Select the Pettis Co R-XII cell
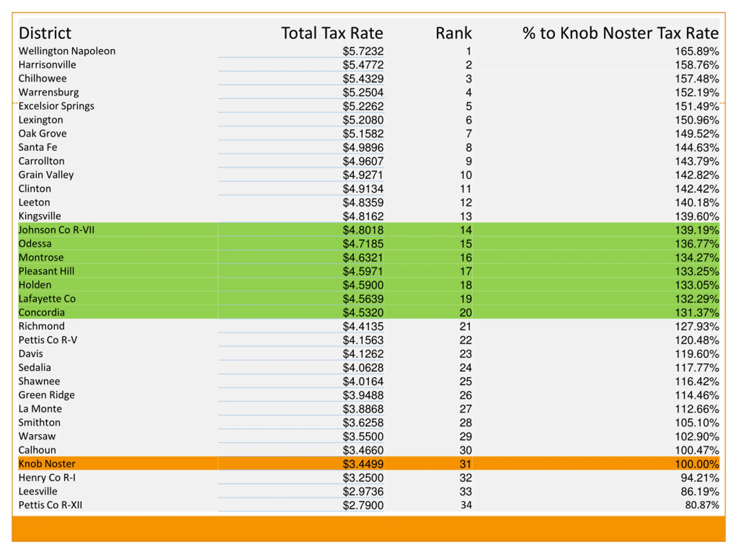This screenshot has width=738, height=554. point(50,505)
